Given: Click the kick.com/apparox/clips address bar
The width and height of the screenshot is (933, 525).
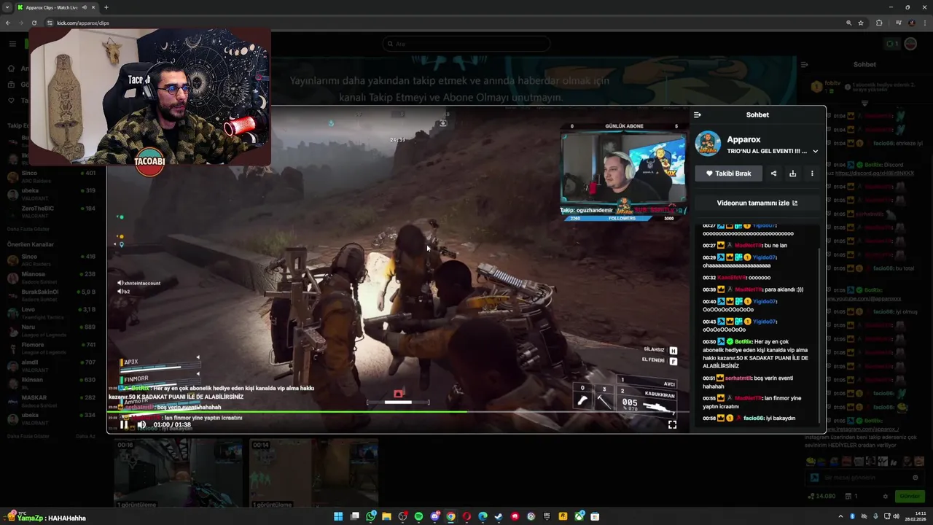Looking at the screenshot, I should pyautogui.click(x=437, y=23).
